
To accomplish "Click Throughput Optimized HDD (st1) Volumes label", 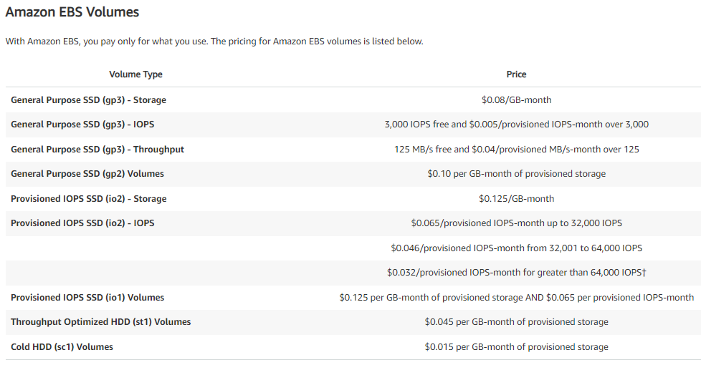I will (x=100, y=322).
